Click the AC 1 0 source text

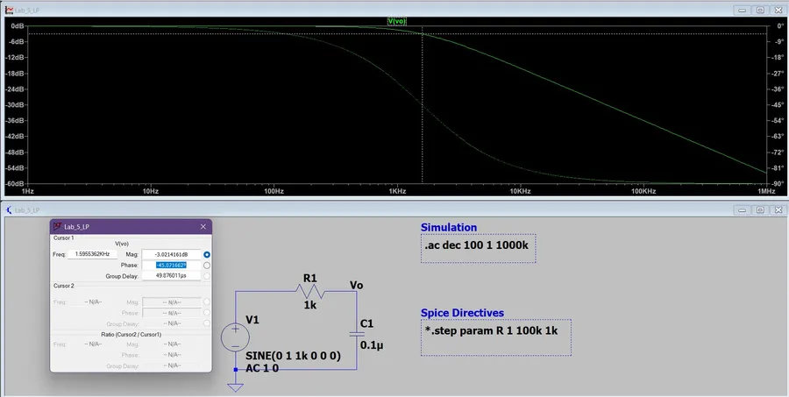pos(262,368)
